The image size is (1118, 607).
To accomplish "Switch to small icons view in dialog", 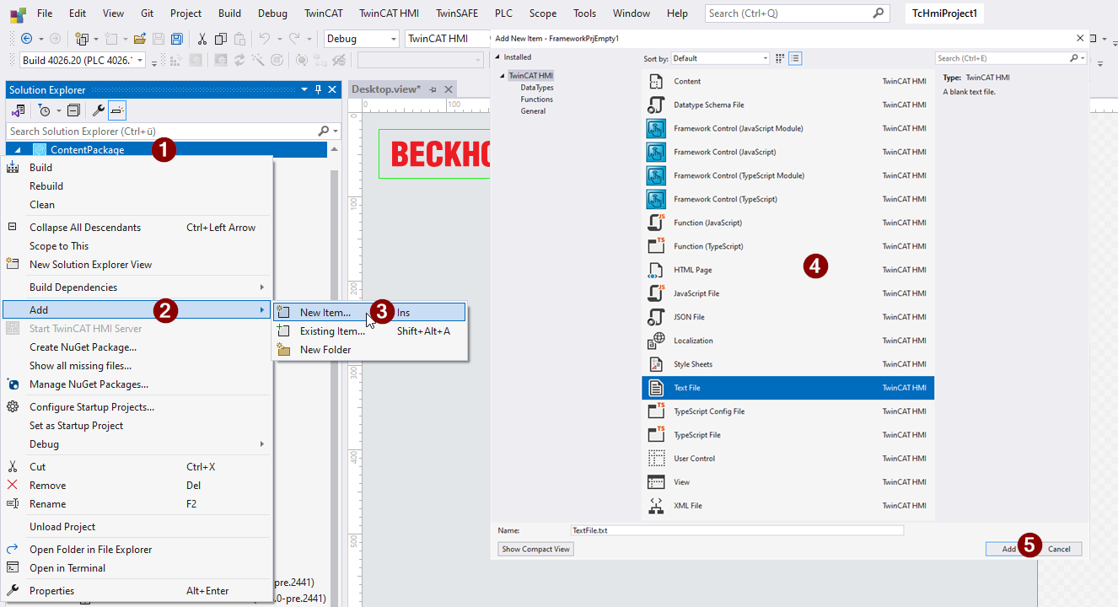I will click(780, 58).
